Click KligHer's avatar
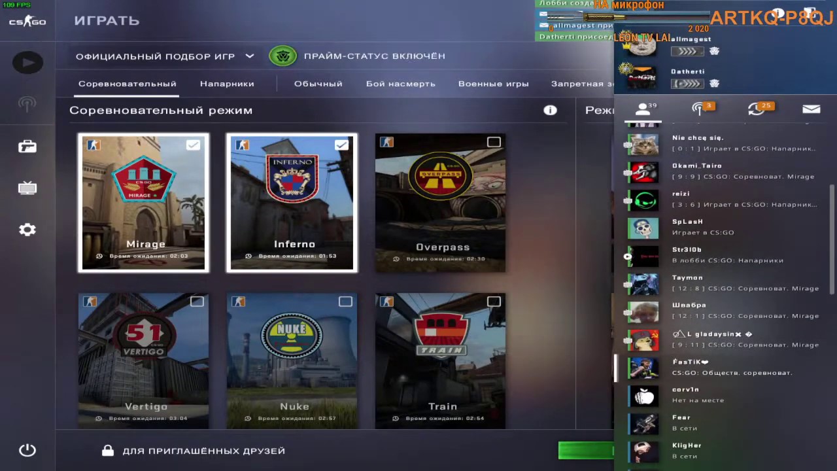The width and height of the screenshot is (837, 471). (643, 451)
